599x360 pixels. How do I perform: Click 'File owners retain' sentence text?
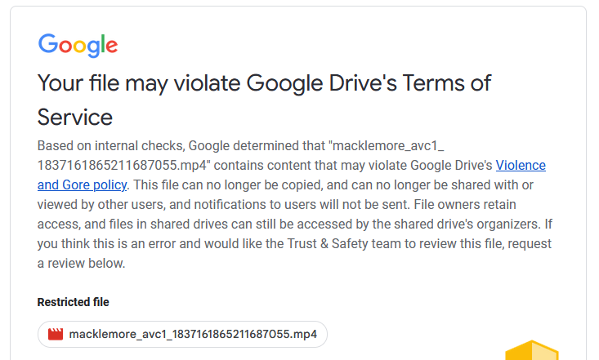coord(465,205)
